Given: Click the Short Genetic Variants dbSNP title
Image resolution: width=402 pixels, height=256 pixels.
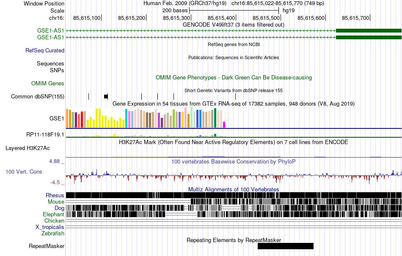Looking at the screenshot, I should coord(234,90).
